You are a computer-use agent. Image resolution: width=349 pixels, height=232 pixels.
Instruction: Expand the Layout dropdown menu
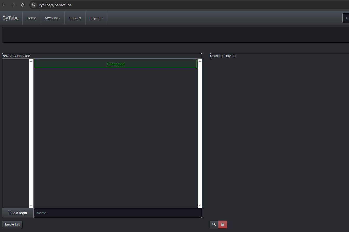click(96, 18)
